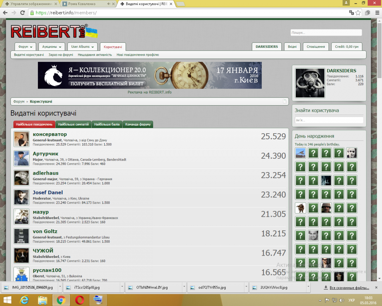Open Артурчик member profile link

point(46,154)
